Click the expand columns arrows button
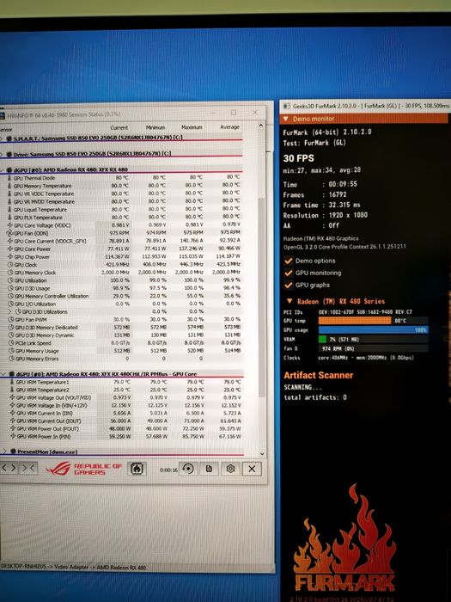 (9, 468)
